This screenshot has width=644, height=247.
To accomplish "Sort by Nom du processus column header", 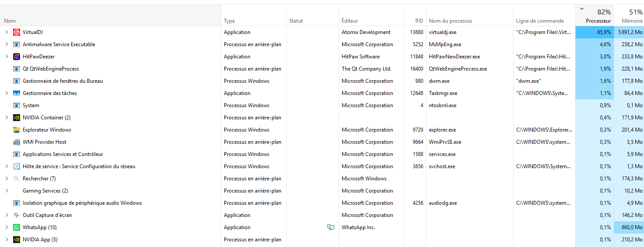I will point(469,15).
